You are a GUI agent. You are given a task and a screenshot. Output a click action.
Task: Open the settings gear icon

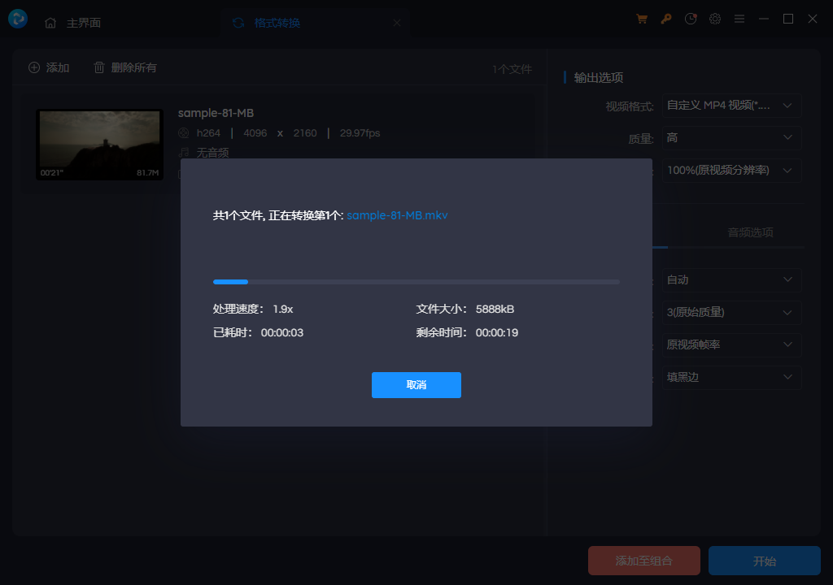(715, 18)
